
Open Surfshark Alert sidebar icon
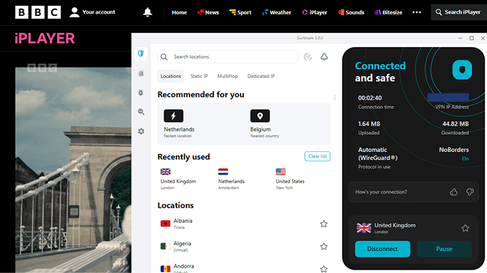141,73
